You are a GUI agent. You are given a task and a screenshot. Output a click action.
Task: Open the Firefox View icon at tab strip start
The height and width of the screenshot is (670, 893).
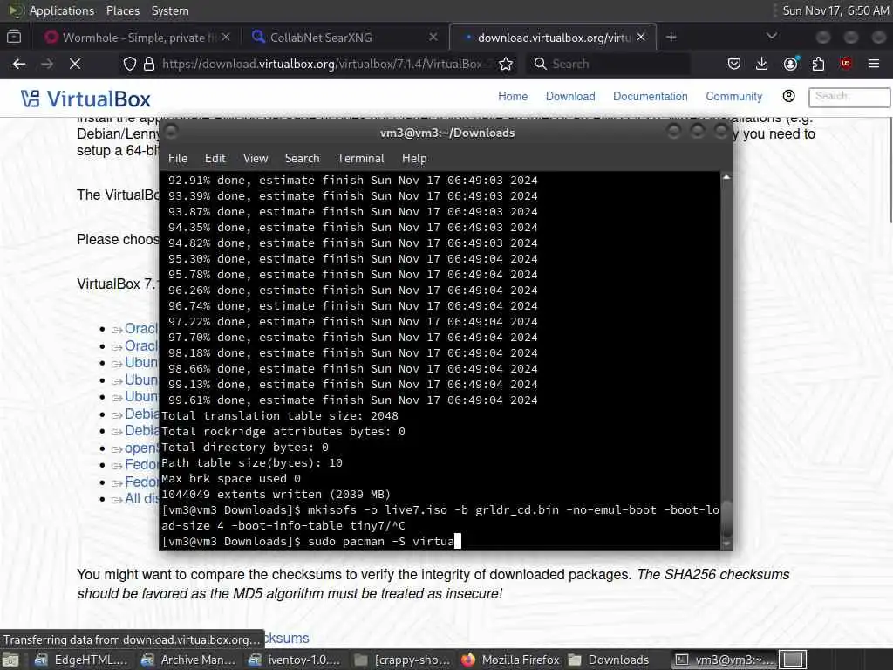tap(14, 37)
